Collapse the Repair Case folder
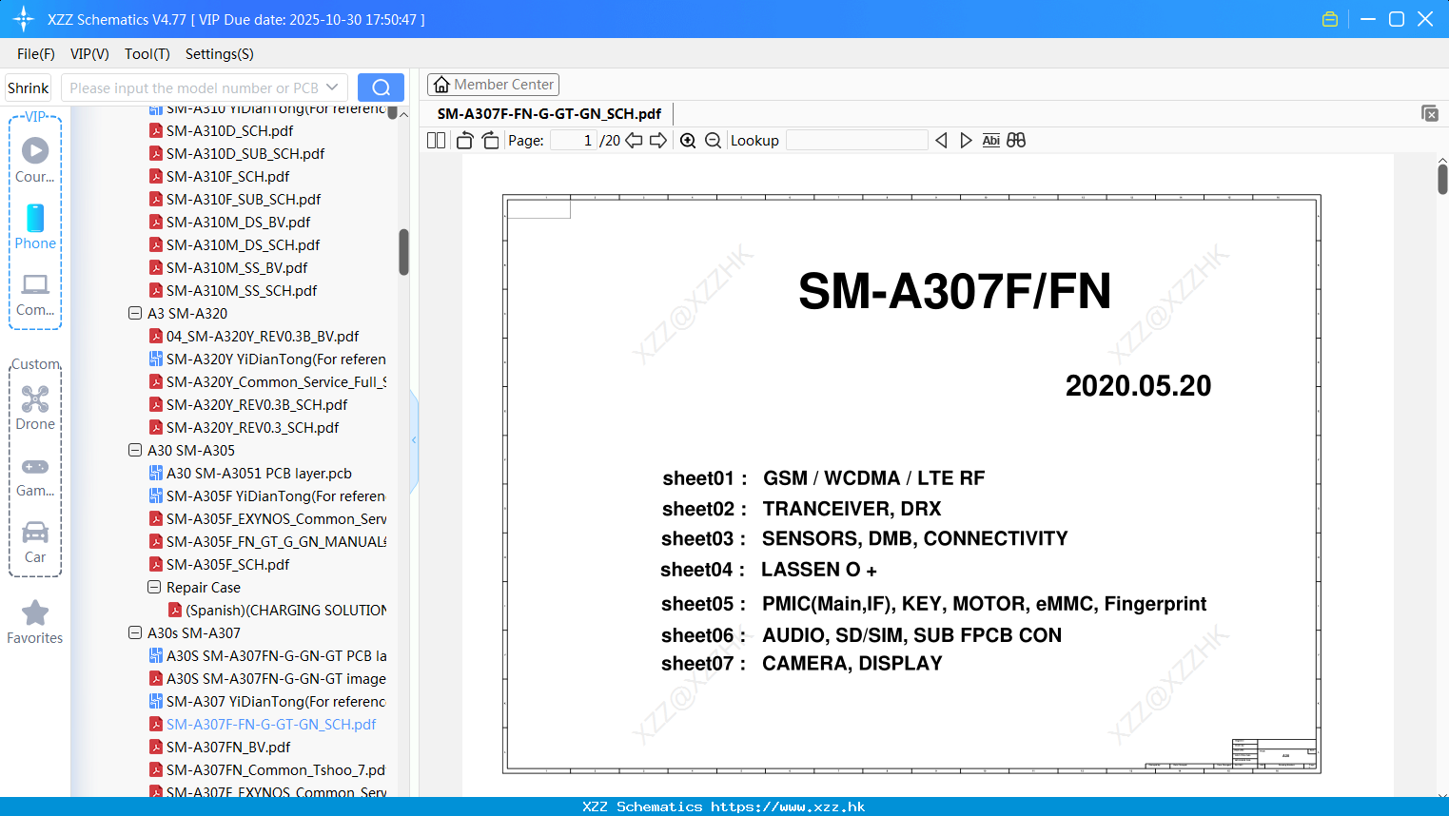The image size is (1449, 816). click(154, 587)
